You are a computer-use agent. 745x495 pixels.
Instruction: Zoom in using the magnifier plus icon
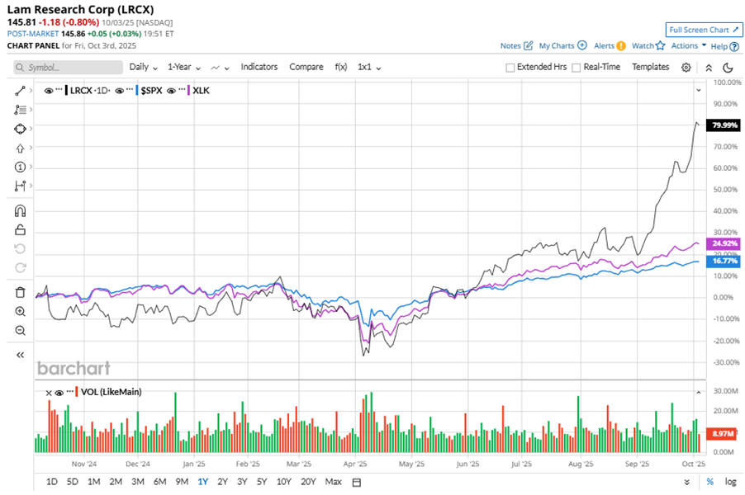tap(21, 311)
